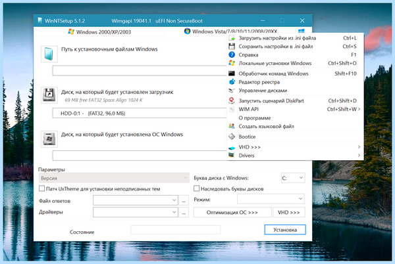
Task: Click the registry editor cube icon
Action: (232, 82)
